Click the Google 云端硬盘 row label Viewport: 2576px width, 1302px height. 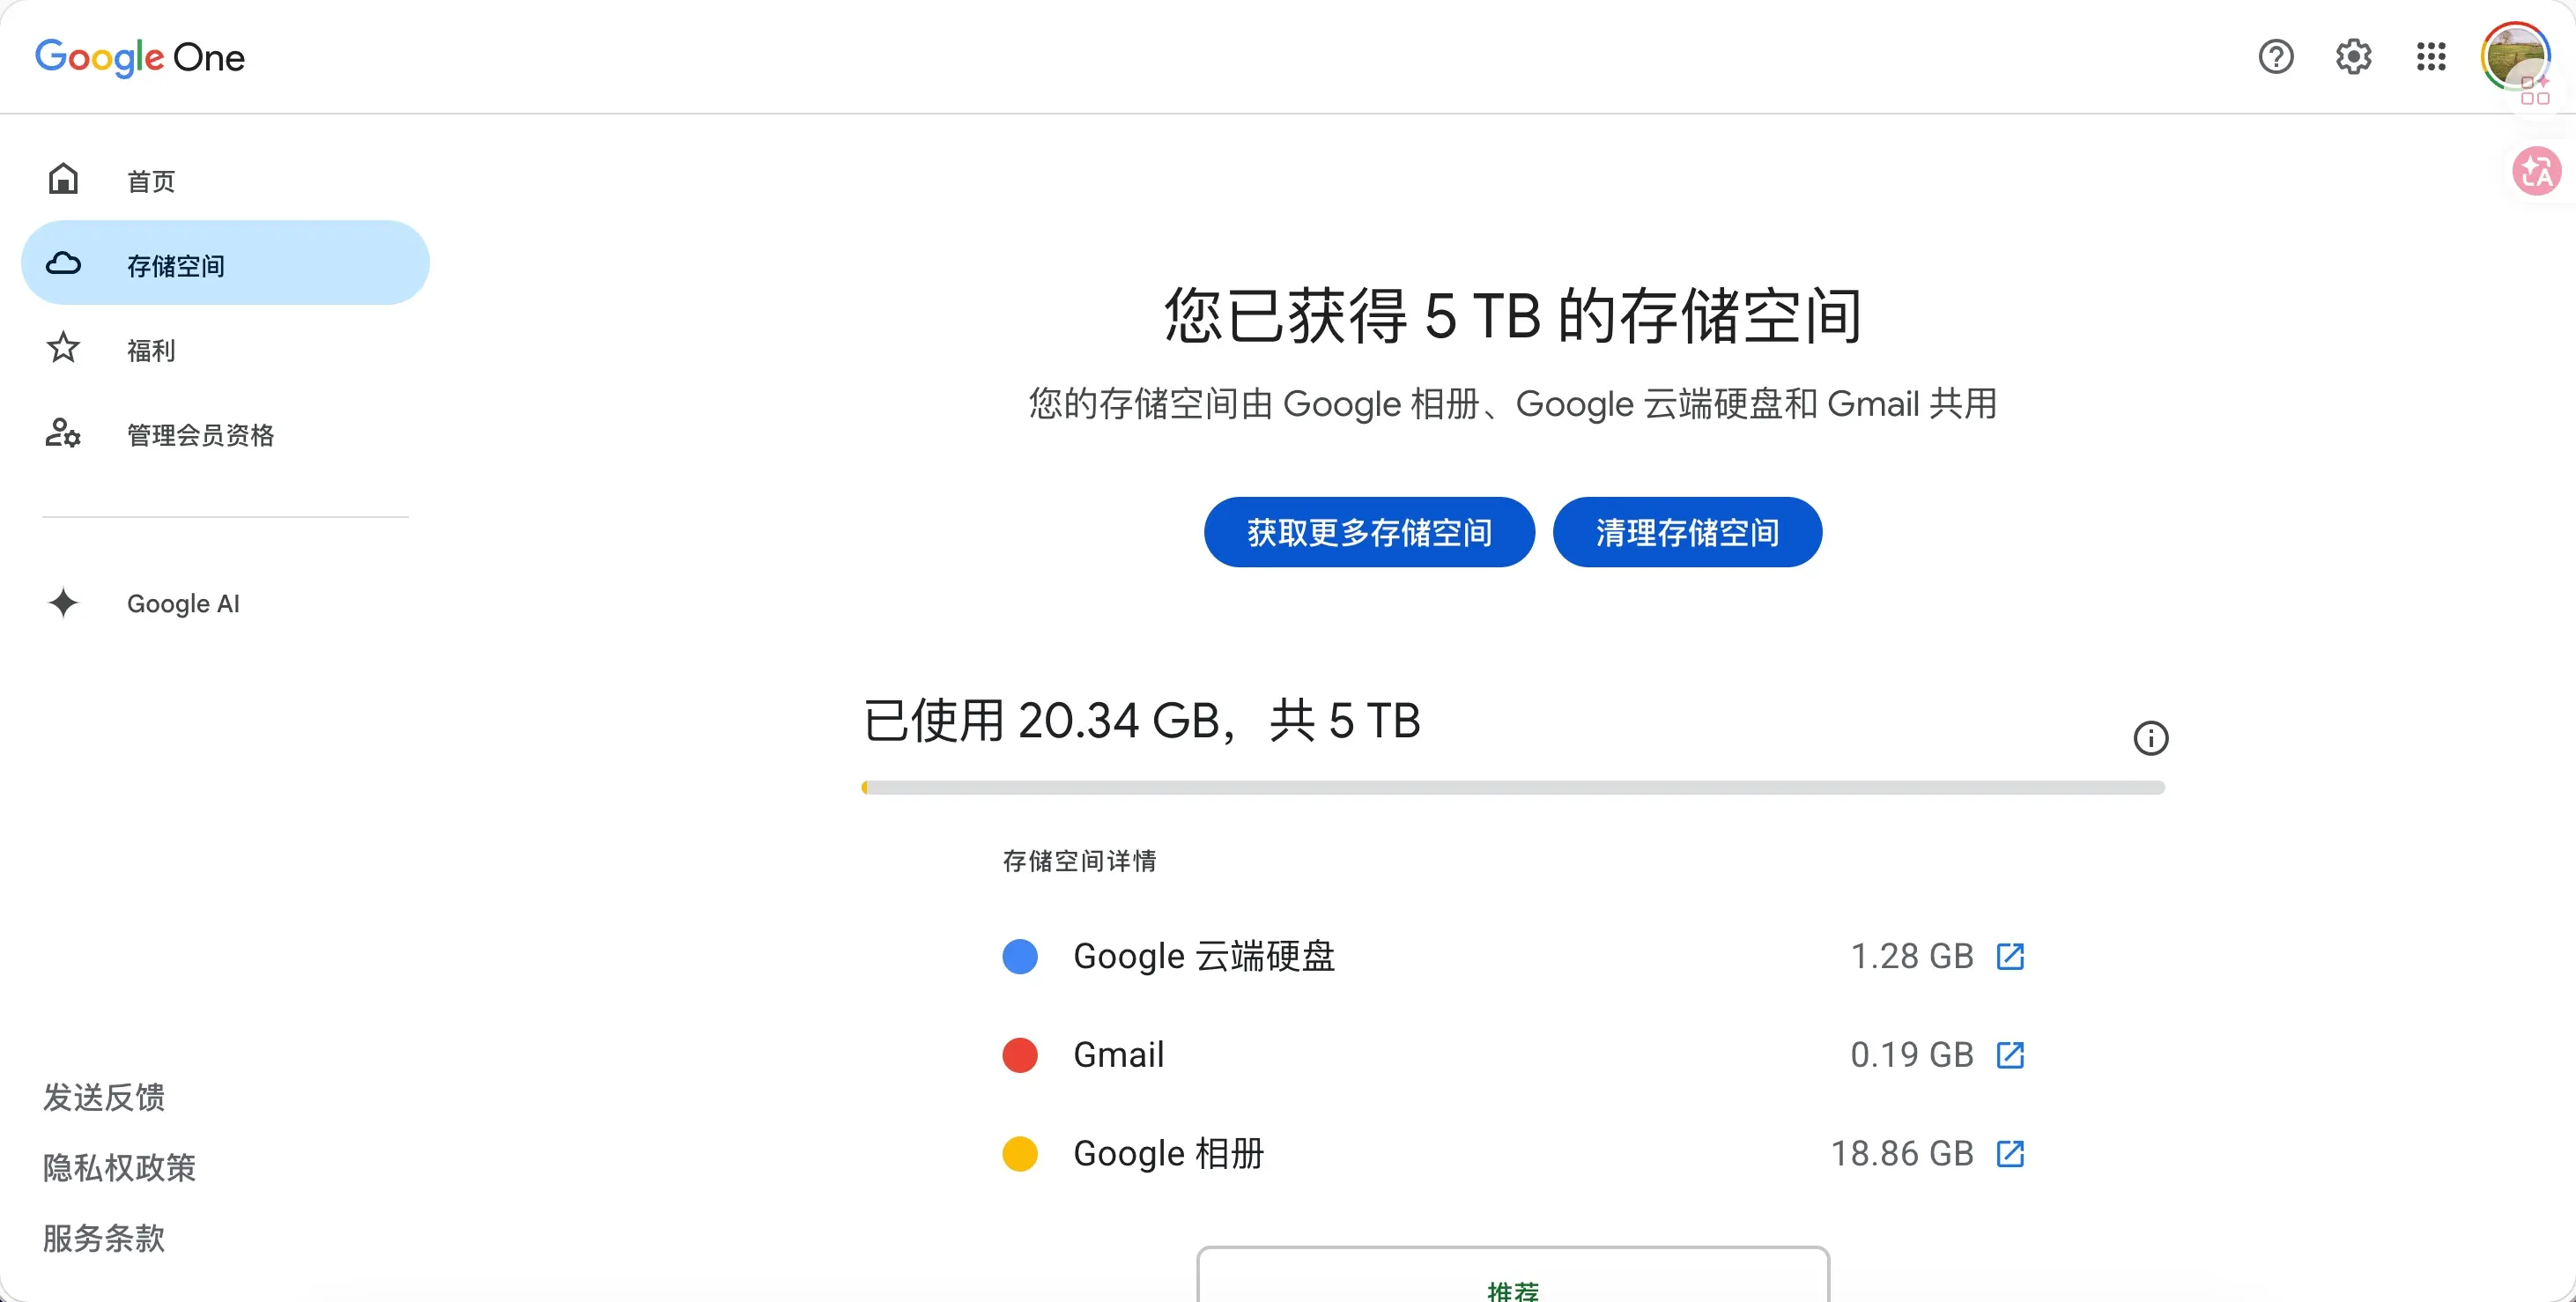(x=1204, y=956)
